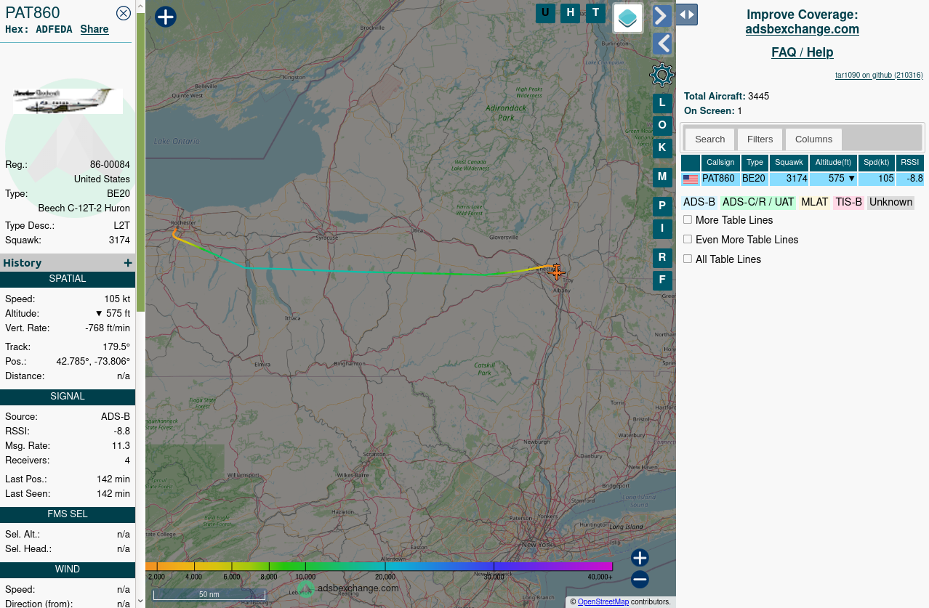The height and width of the screenshot is (608, 929).
Task: Toggle Unknown source legend
Action: coord(890,202)
